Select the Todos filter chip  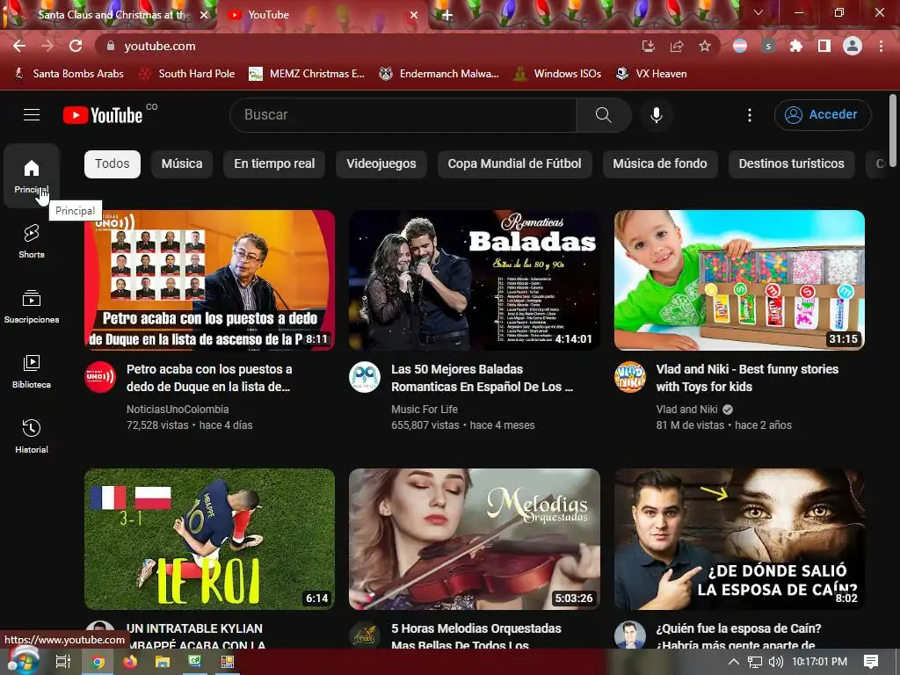[x=112, y=164]
